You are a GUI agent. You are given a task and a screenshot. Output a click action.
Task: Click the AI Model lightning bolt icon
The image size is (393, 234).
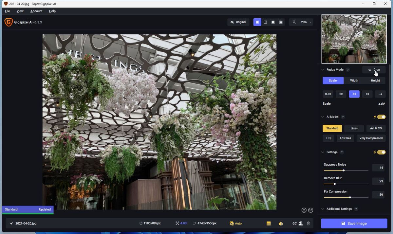point(375,117)
